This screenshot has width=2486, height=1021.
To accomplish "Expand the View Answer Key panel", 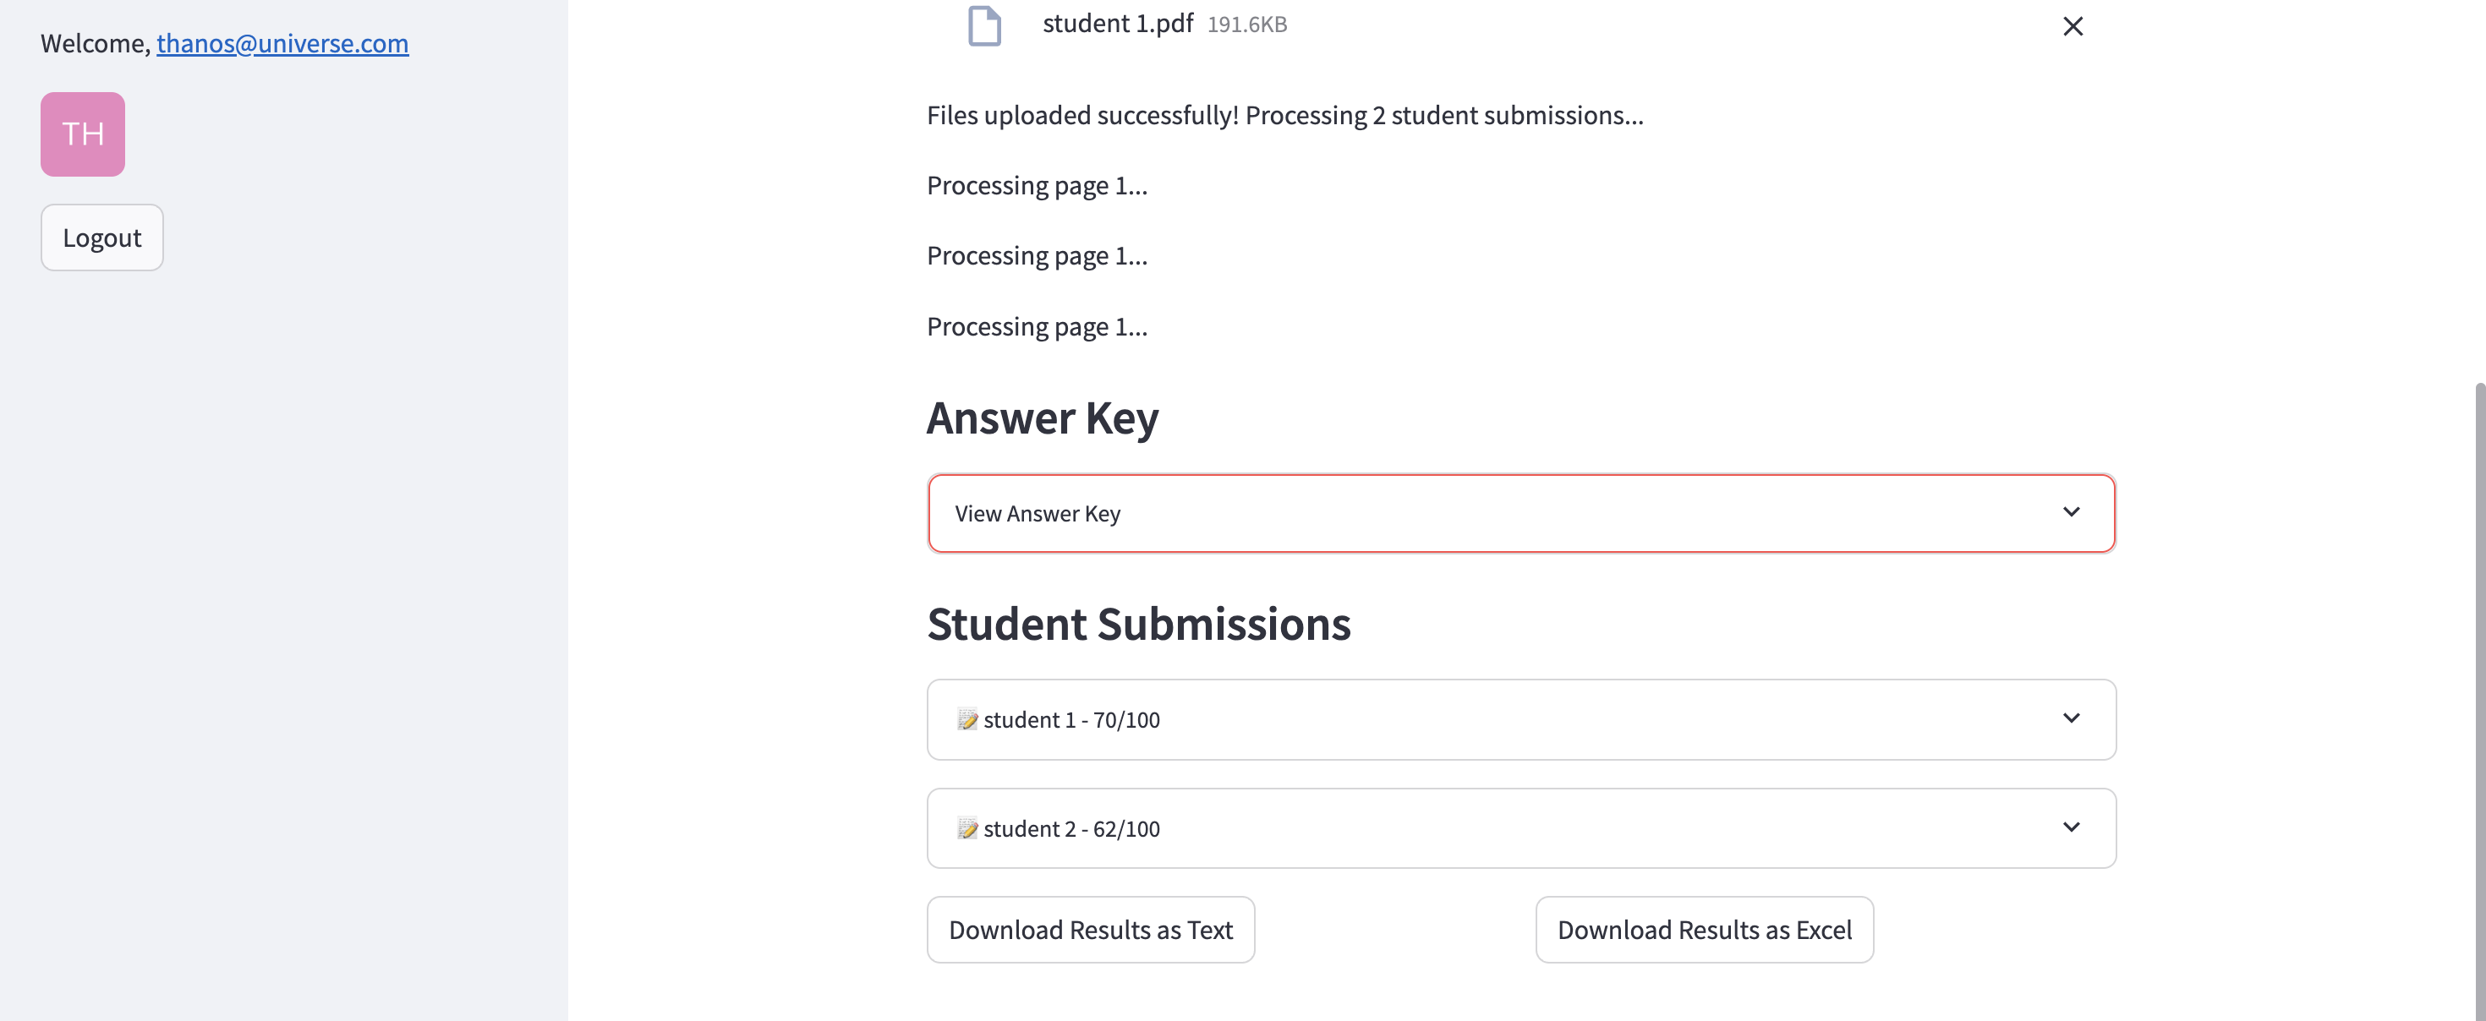I will [1521, 513].
